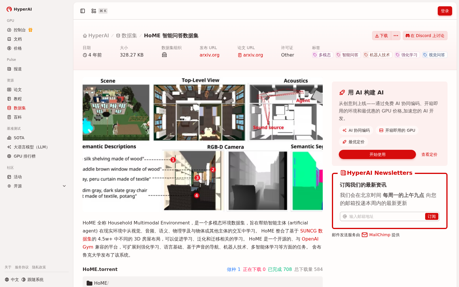Click the 做种 1 seeding stat
Screen dimensions: 459x287
[234, 269]
